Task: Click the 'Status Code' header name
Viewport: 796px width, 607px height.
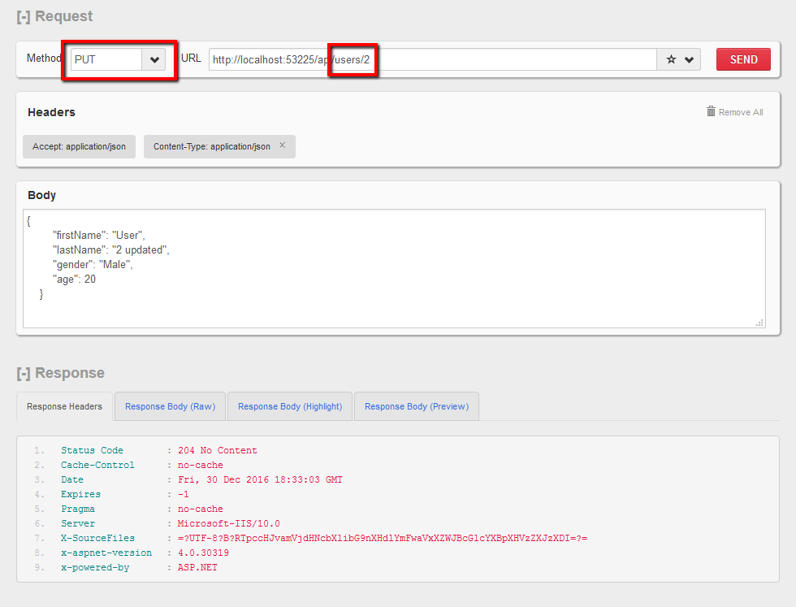Action: [92, 450]
